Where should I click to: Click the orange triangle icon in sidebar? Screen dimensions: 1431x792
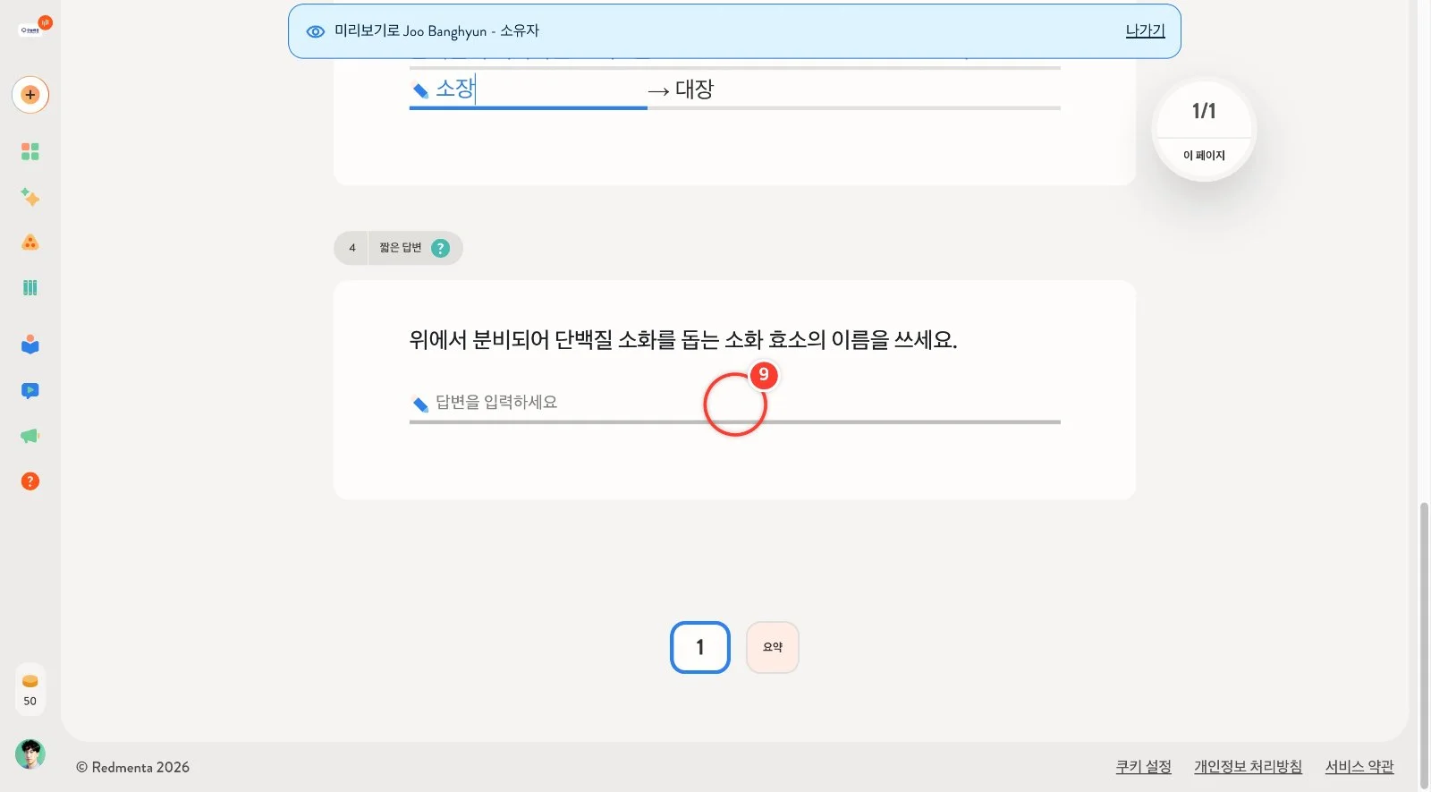click(30, 243)
